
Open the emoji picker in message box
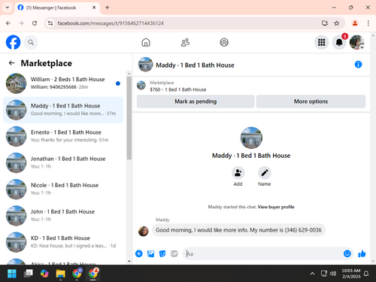click(x=347, y=253)
